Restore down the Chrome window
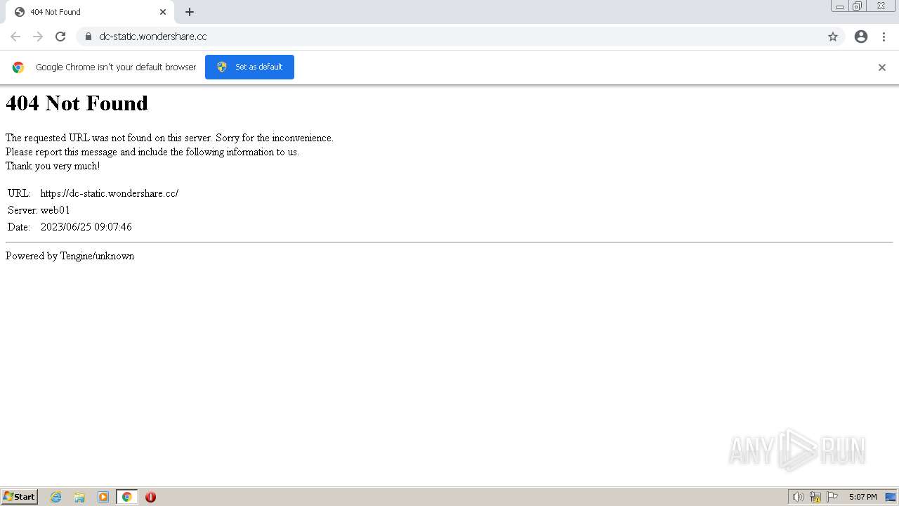The width and height of the screenshot is (899, 506). pos(858,6)
